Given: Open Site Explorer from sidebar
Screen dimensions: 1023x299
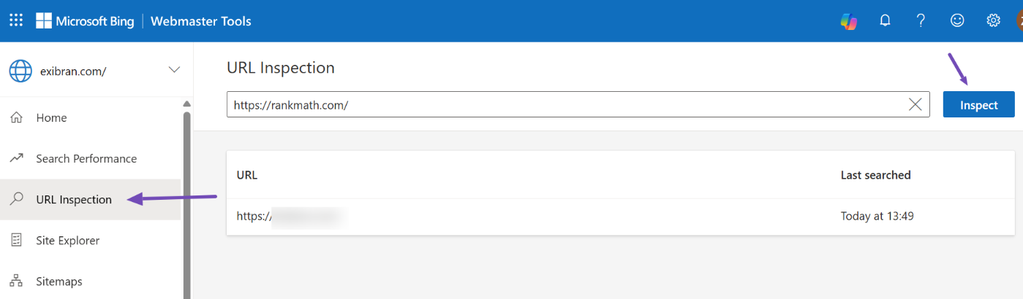Looking at the screenshot, I should tap(67, 240).
